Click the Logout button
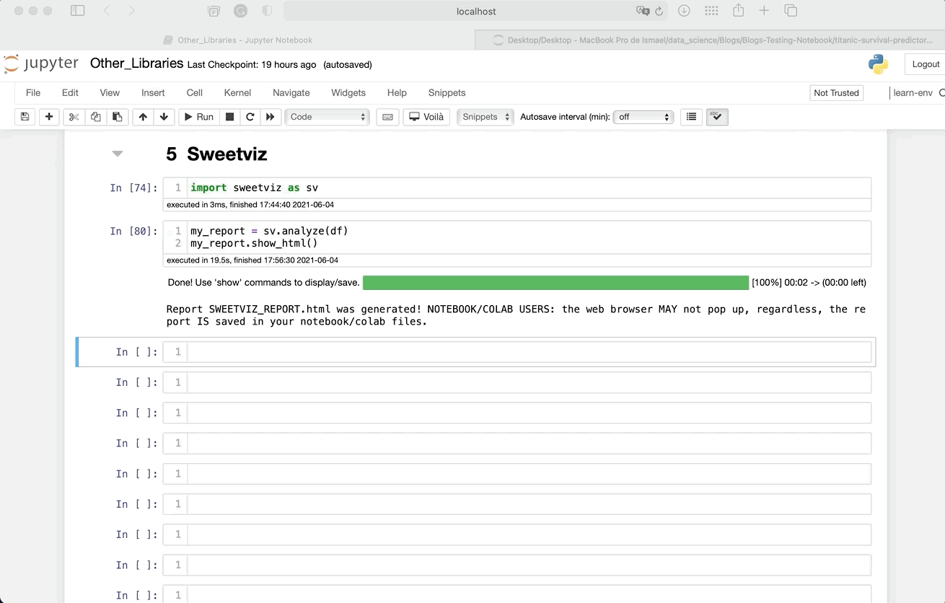Image resolution: width=945 pixels, height=603 pixels. tap(926, 64)
